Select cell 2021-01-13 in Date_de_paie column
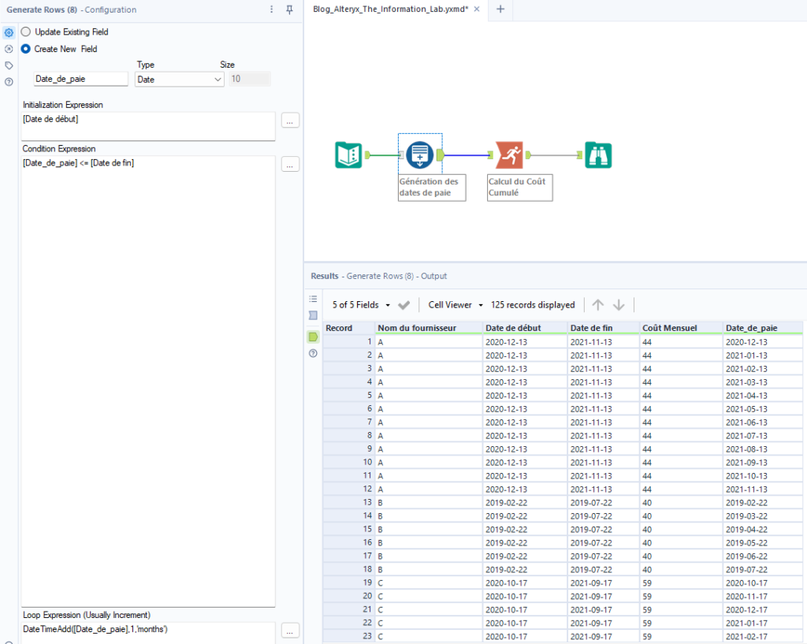Image resolution: width=807 pixels, height=644 pixels. click(x=763, y=356)
